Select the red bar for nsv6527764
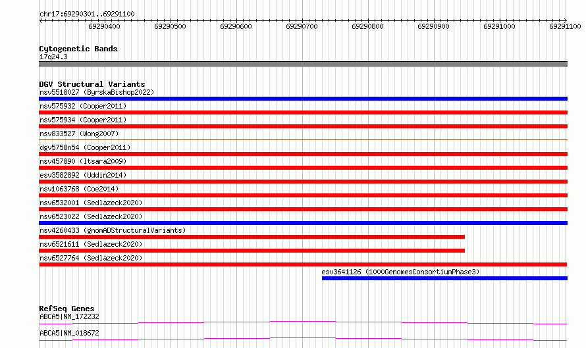Screen dimensions: 586x348 pyautogui.click(x=303, y=264)
